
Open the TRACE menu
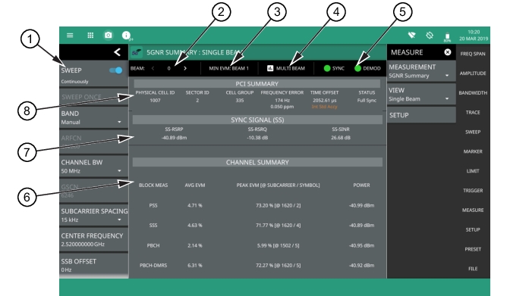click(473, 112)
